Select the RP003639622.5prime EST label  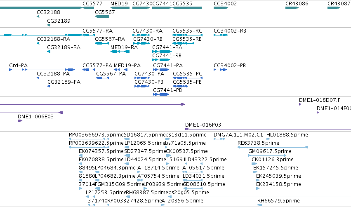96,143
